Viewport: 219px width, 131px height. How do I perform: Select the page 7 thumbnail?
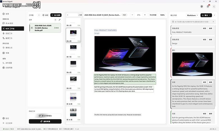73,51
